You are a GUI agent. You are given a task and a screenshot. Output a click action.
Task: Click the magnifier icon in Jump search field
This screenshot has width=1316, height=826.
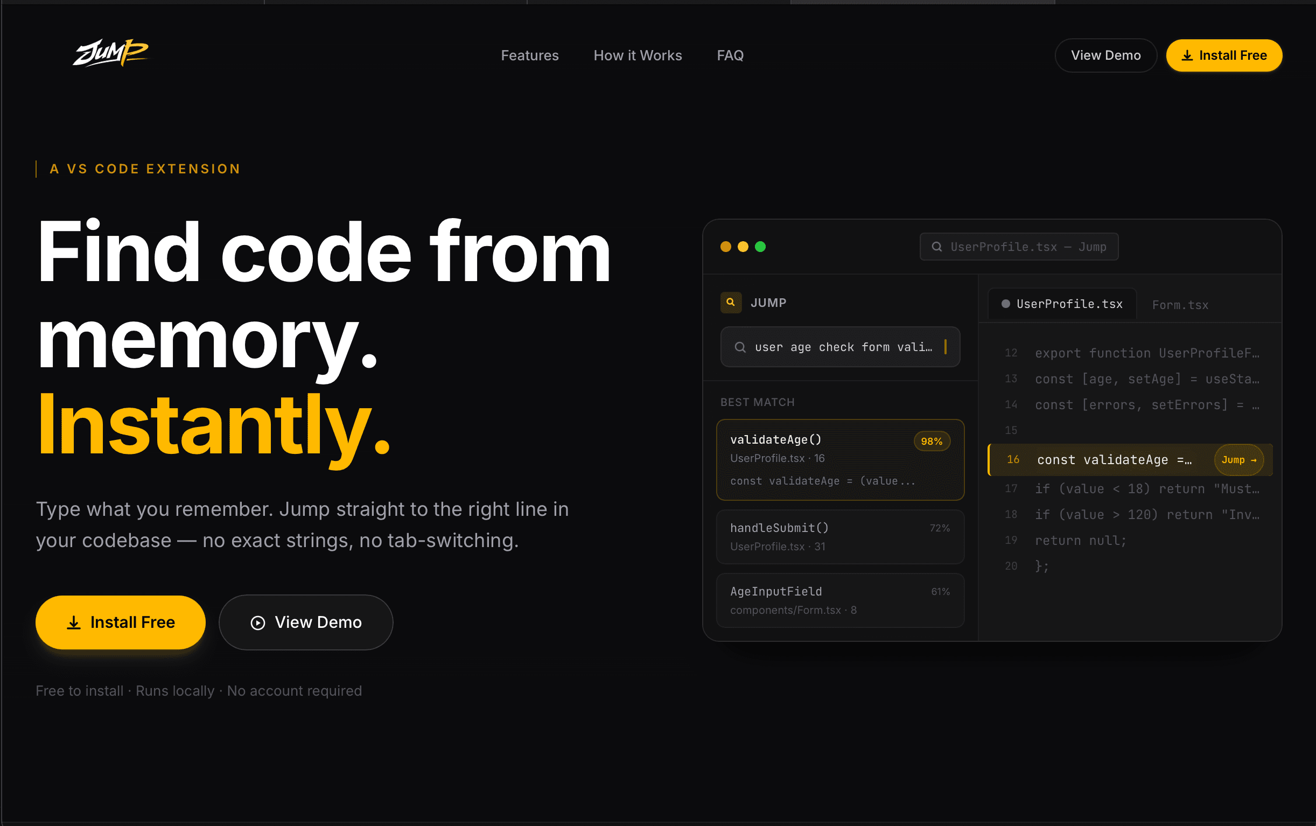point(740,347)
